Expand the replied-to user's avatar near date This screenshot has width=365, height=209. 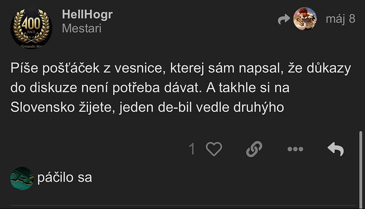click(305, 19)
